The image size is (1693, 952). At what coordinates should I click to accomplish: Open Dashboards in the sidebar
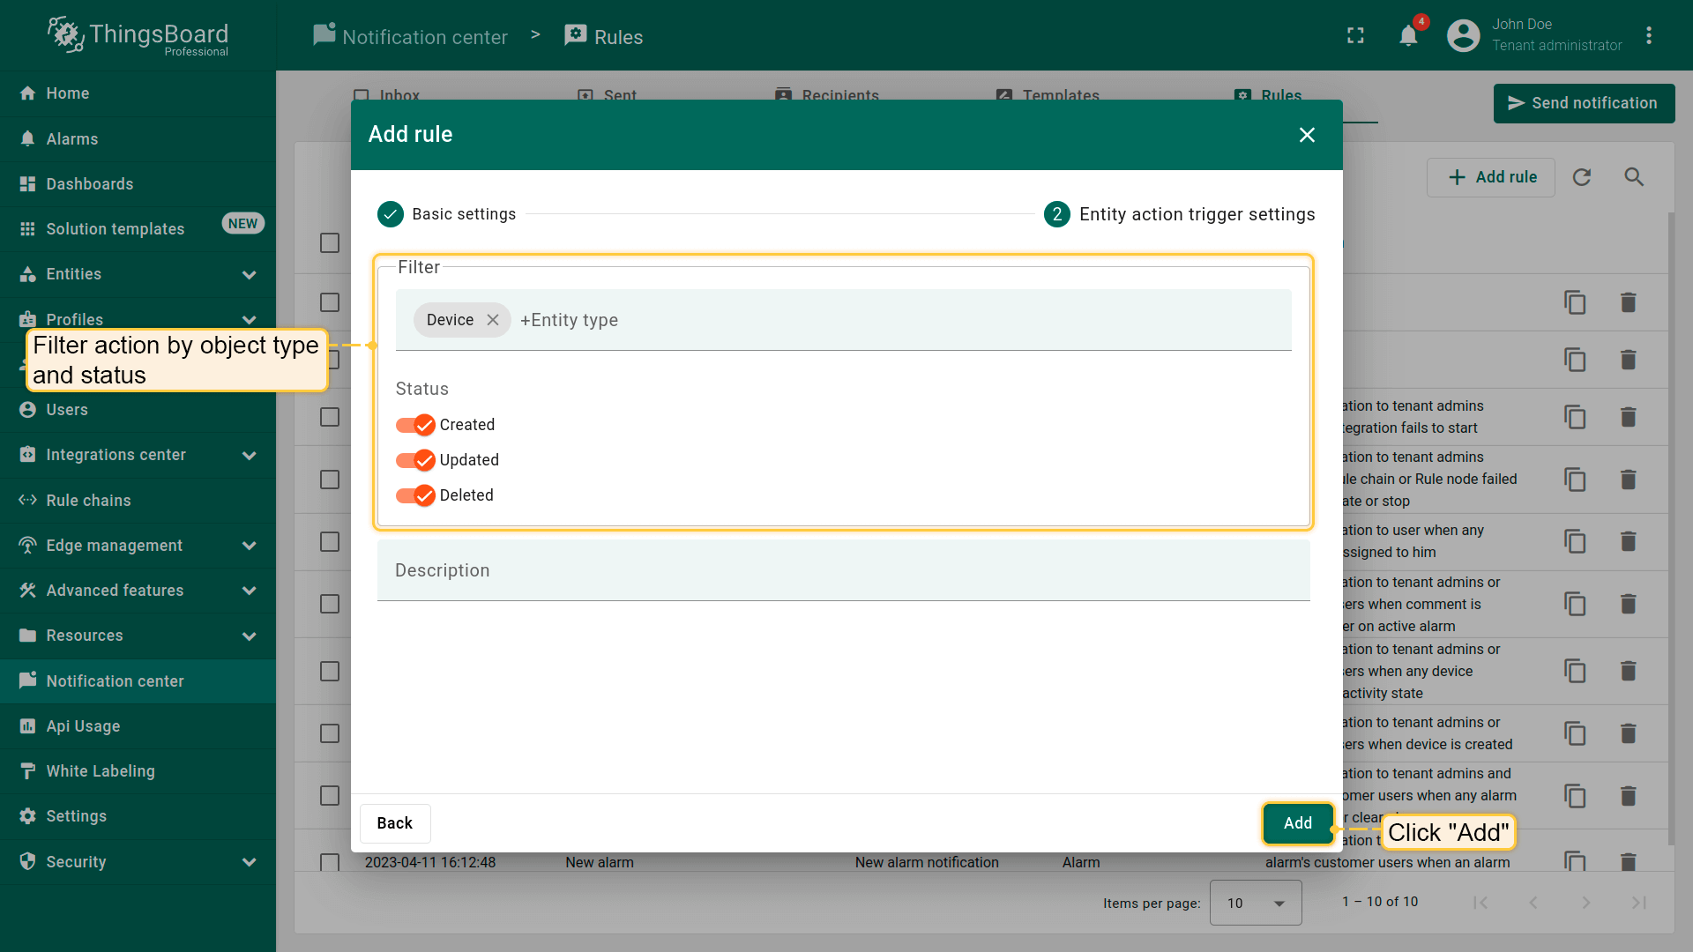[x=89, y=183]
